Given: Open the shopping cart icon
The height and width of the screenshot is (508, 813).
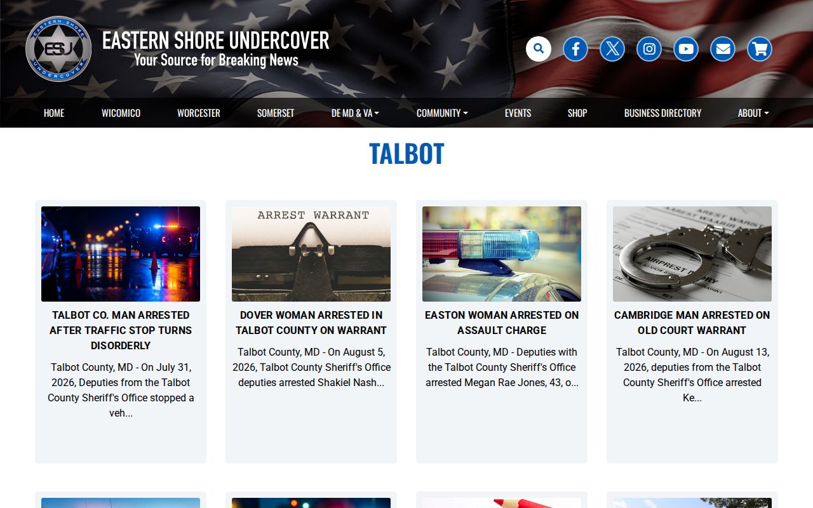Looking at the screenshot, I should [760, 49].
